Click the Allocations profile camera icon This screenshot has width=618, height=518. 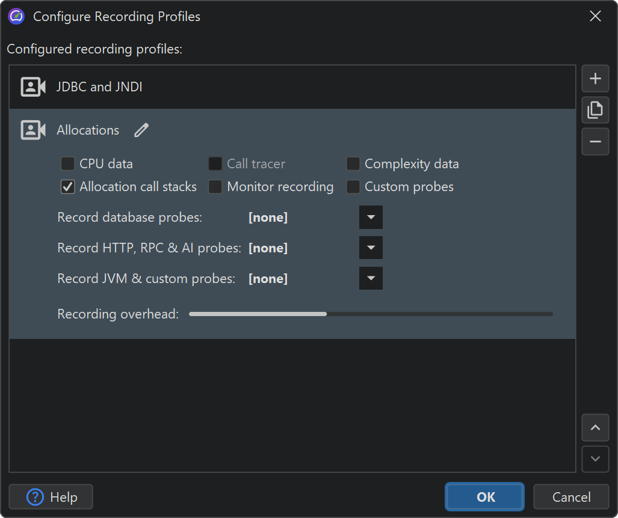click(x=33, y=130)
